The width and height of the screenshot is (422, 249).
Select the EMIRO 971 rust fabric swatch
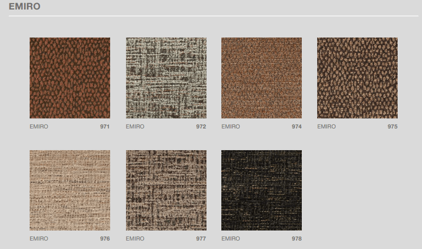[x=70, y=78]
